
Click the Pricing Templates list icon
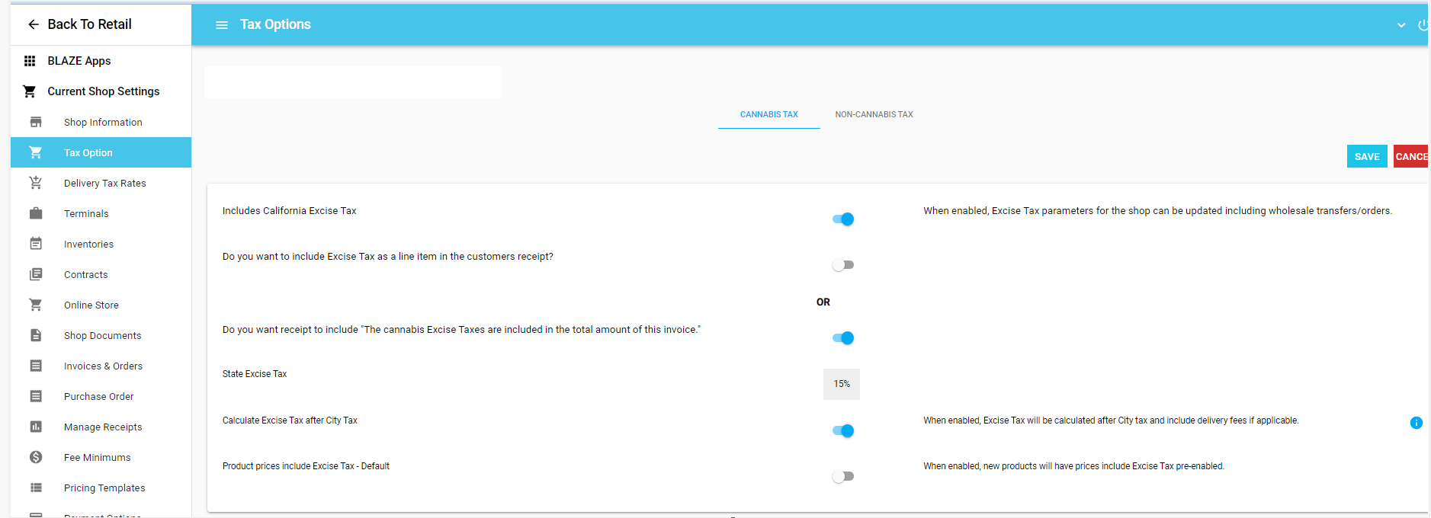click(x=36, y=488)
